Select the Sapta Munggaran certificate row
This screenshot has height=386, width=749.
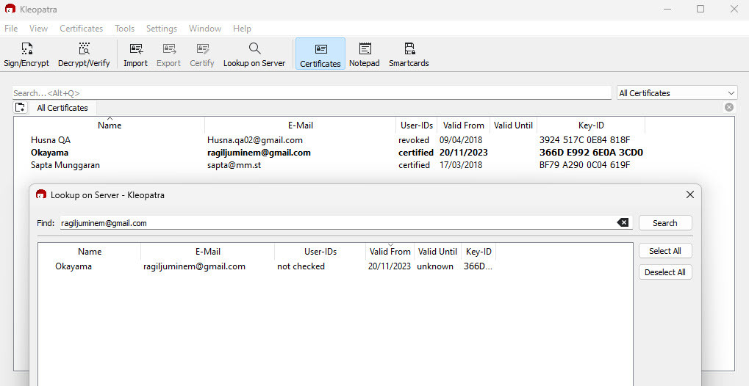tap(329, 165)
